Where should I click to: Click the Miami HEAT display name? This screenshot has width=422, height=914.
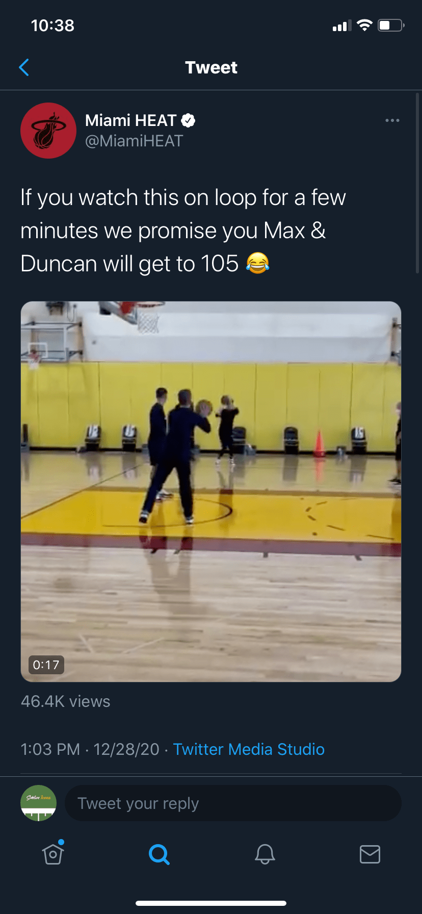[x=131, y=120]
